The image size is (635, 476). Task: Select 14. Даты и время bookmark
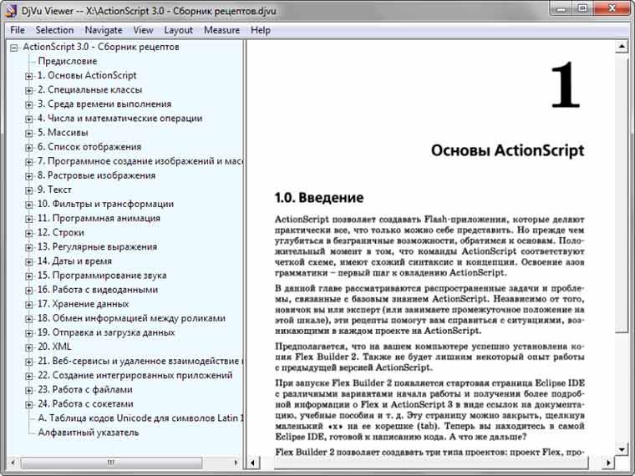[74, 261]
